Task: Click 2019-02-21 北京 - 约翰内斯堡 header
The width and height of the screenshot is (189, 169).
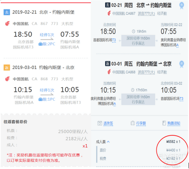Action: 43,12
